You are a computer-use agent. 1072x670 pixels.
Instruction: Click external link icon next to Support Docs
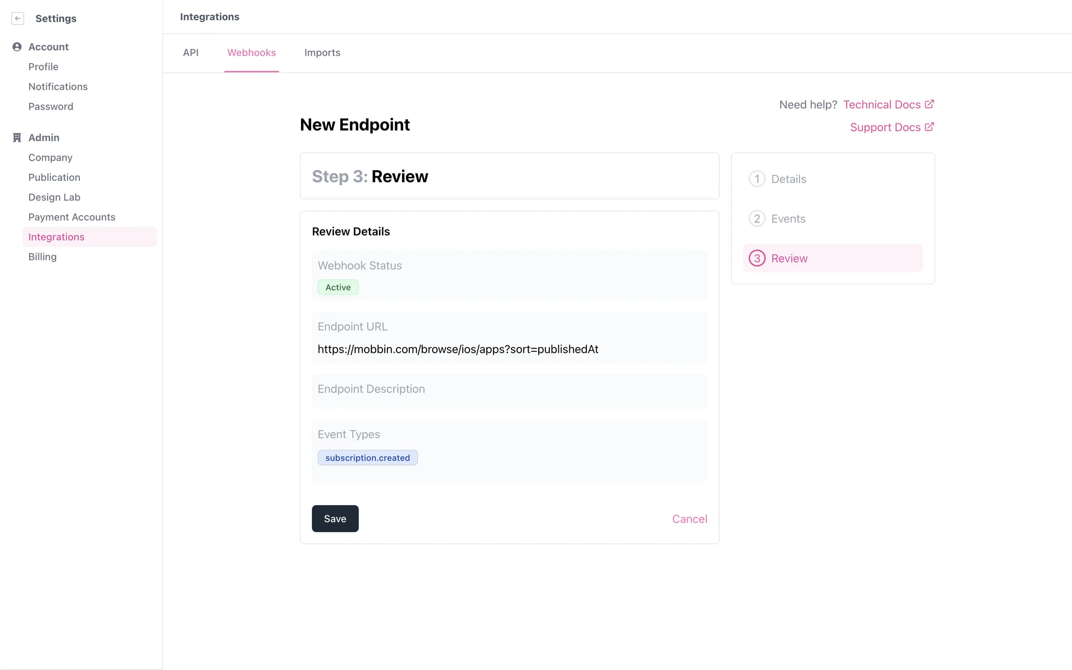(x=929, y=127)
